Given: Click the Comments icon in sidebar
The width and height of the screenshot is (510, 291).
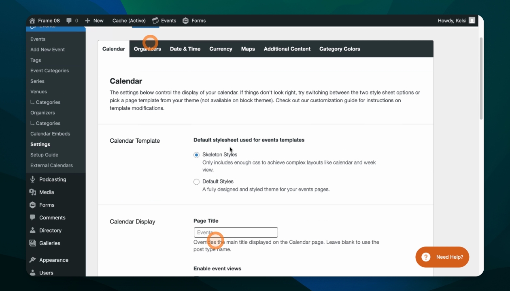Looking at the screenshot, I should point(33,217).
